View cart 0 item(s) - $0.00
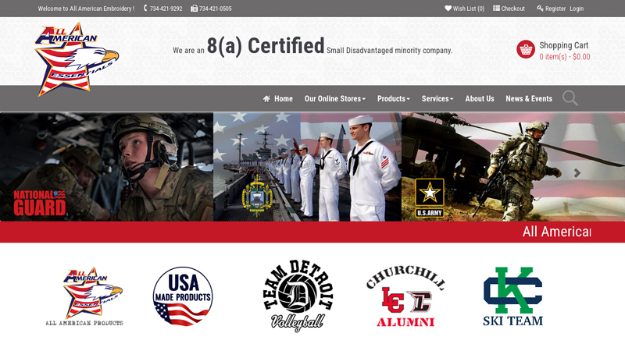625x351 pixels. point(564,56)
